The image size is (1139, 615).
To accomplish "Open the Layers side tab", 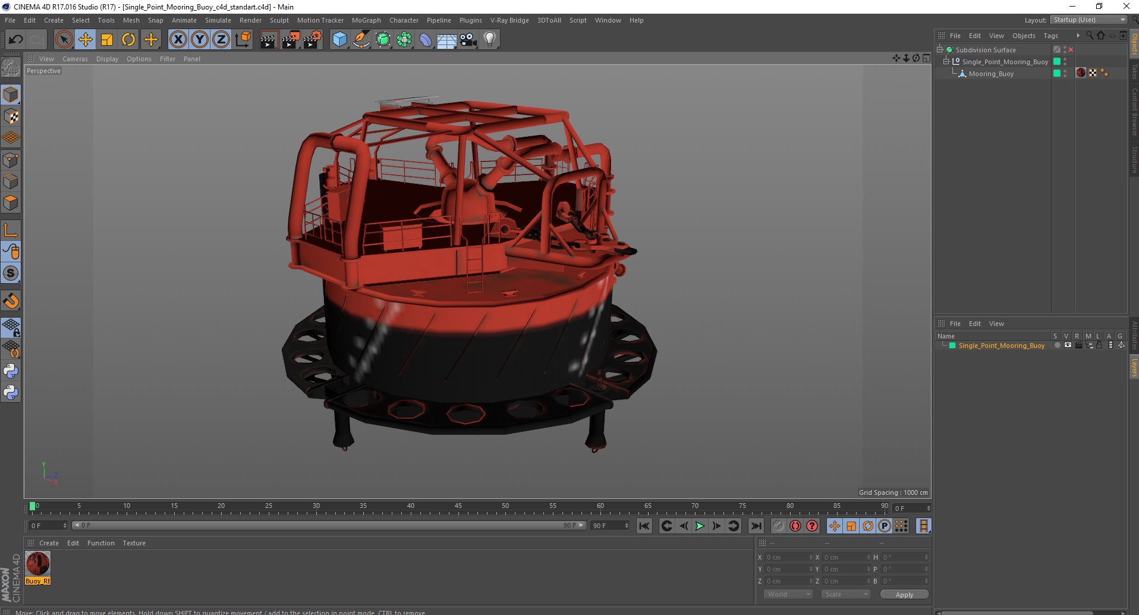I will [x=1134, y=368].
